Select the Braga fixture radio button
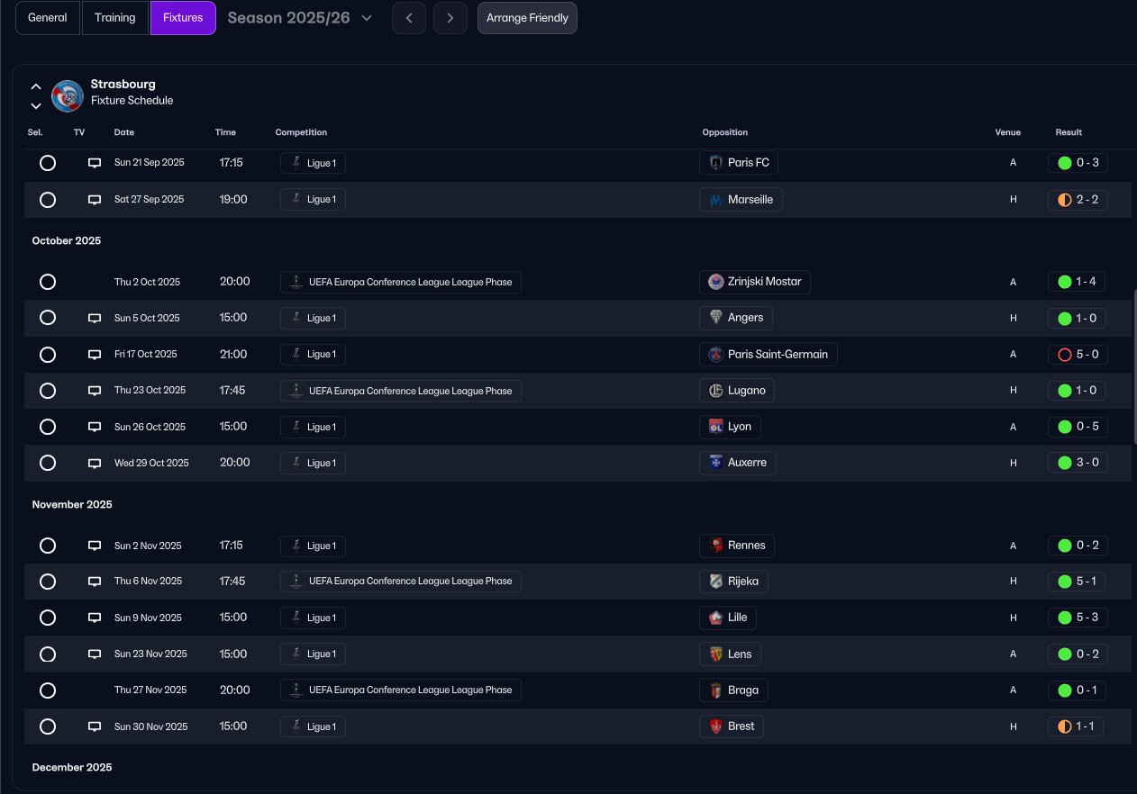The image size is (1137, 794). point(48,690)
